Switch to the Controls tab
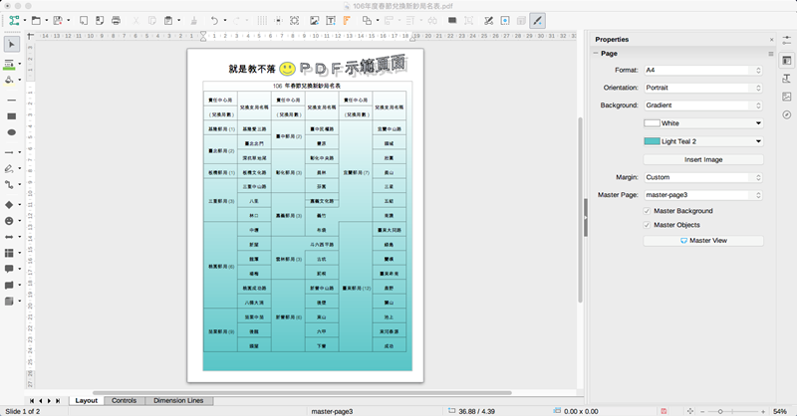 point(124,400)
